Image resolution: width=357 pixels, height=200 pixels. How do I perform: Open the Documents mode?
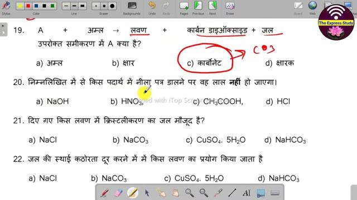[328, 5]
